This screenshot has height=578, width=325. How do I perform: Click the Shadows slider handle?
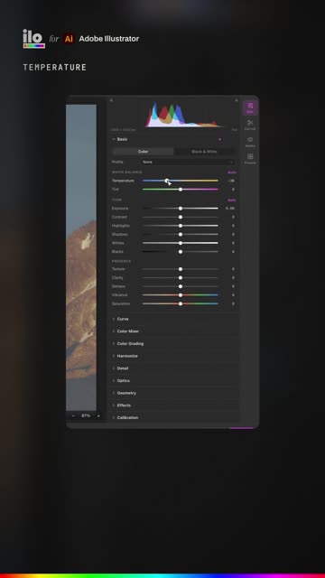[x=181, y=235]
